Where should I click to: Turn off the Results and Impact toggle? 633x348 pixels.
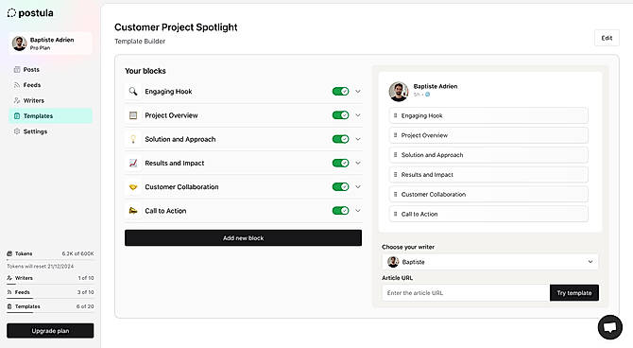[340, 163]
